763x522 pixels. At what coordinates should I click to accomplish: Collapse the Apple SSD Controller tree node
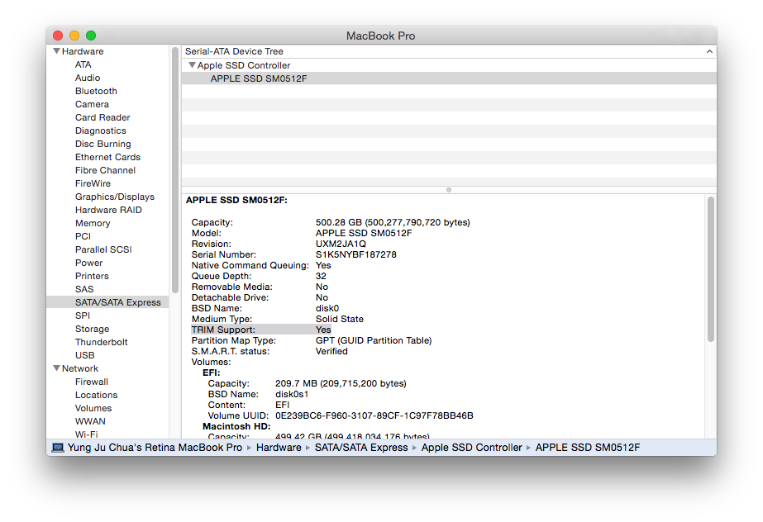click(192, 65)
